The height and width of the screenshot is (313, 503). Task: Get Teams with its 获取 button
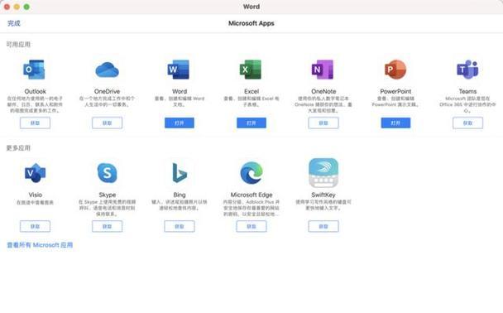pos(467,123)
